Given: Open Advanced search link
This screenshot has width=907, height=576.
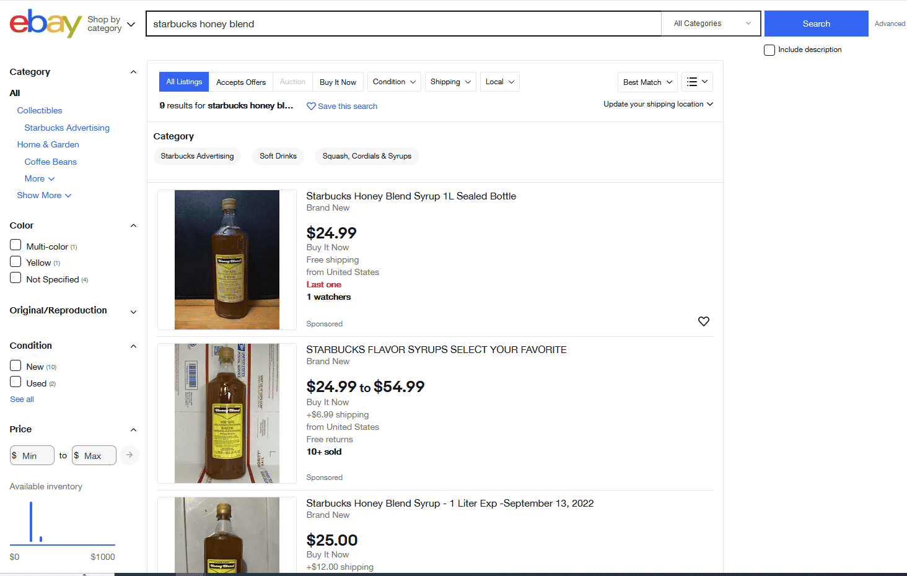Looking at the screenshot, I should click(x=890, y=24).
